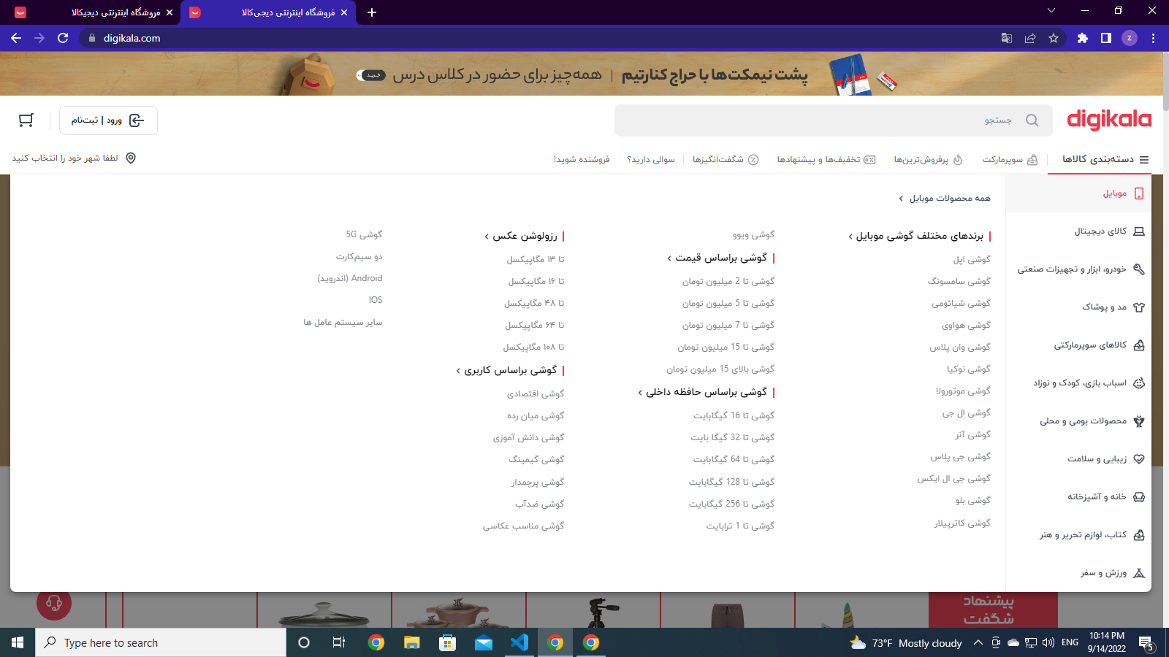This screenshot has width=1169, height=657.
Task: Open a new Chrome tab
Action: click(x=372, y=12)
